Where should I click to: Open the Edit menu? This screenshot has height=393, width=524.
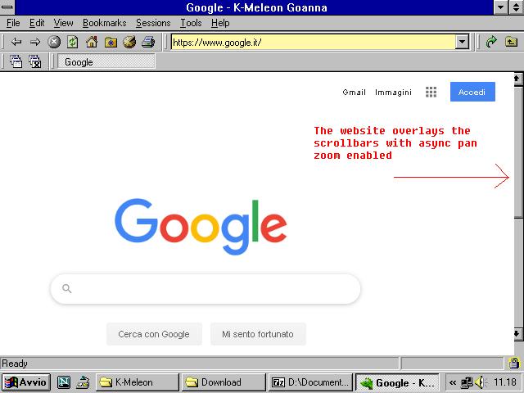click(37, 23)
